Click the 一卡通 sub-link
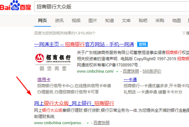Image resolution: width=189 pixels, height=127 pixels. click(x=130, y=80)
